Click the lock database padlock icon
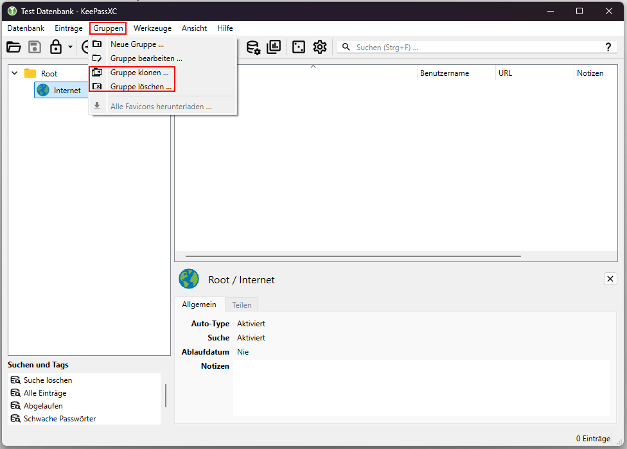Image resolution: width=627 pixels, height=449 pixels. (x=56, y=47)
